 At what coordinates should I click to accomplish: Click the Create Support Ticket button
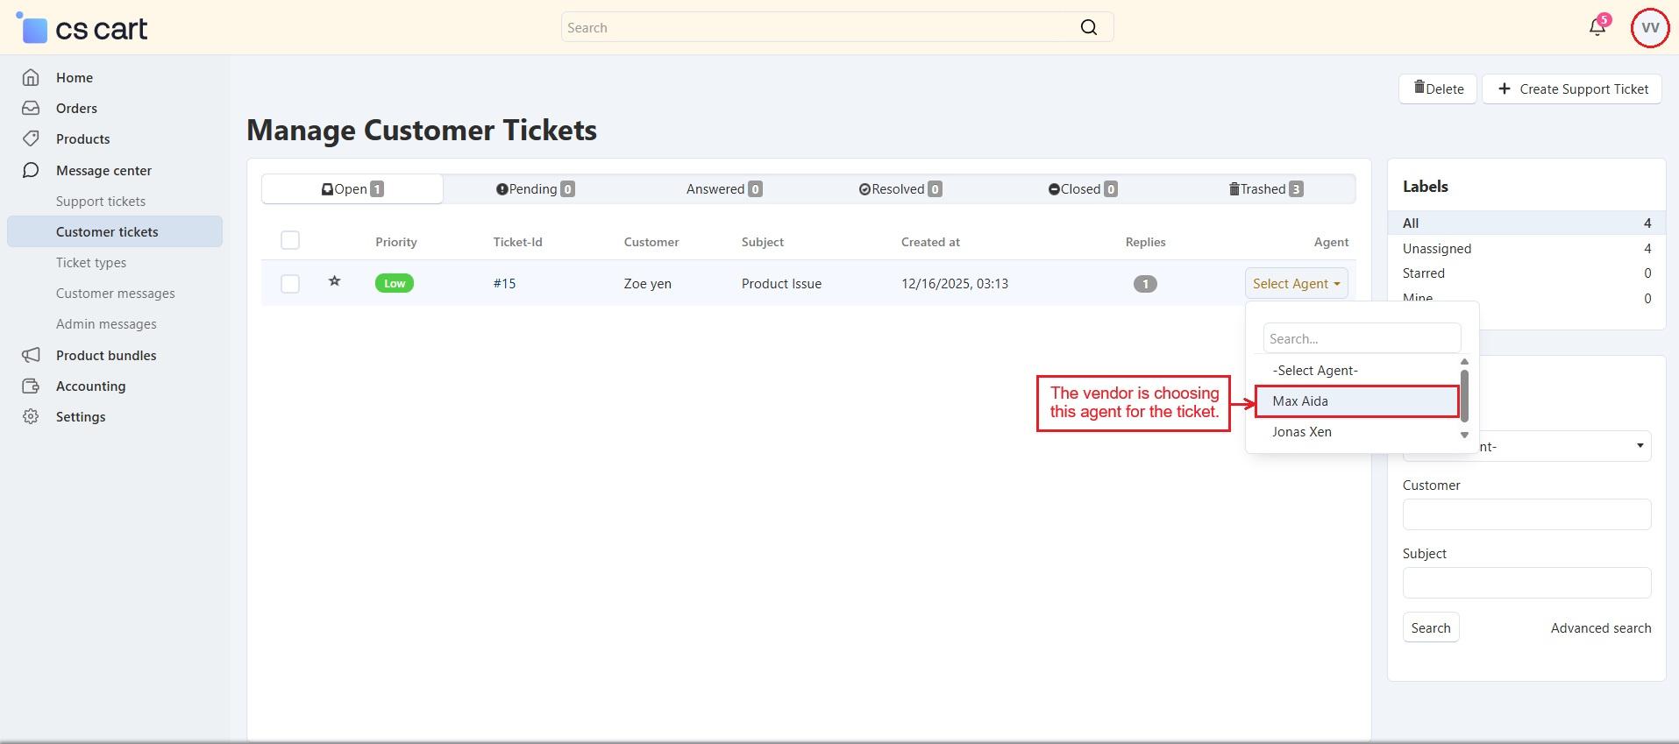[1572, 89]
